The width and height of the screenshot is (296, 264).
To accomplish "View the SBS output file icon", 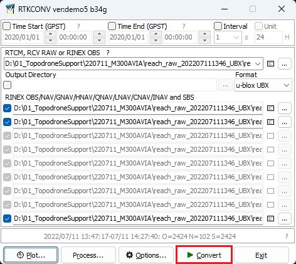I will pos(270,219).
